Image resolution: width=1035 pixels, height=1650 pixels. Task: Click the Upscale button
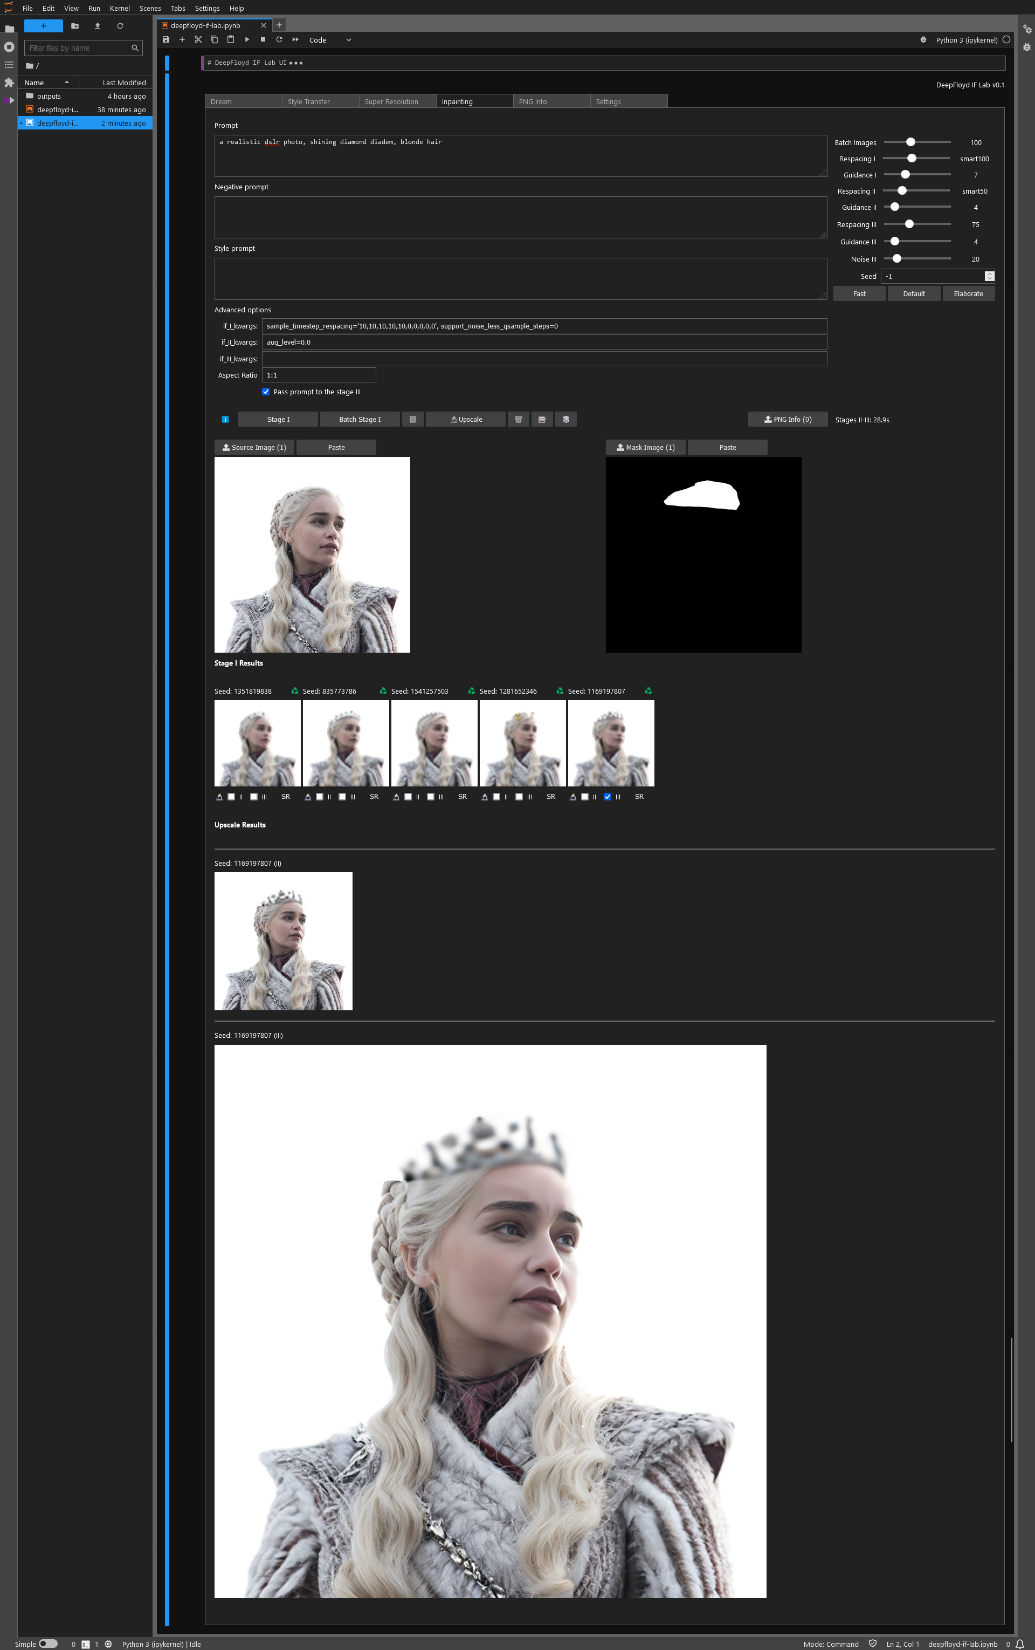click(465, 419)
